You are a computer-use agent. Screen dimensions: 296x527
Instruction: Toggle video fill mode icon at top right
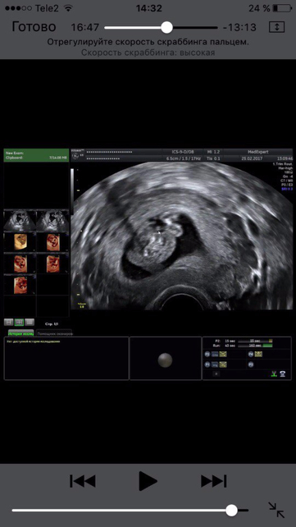pos(277,27)
